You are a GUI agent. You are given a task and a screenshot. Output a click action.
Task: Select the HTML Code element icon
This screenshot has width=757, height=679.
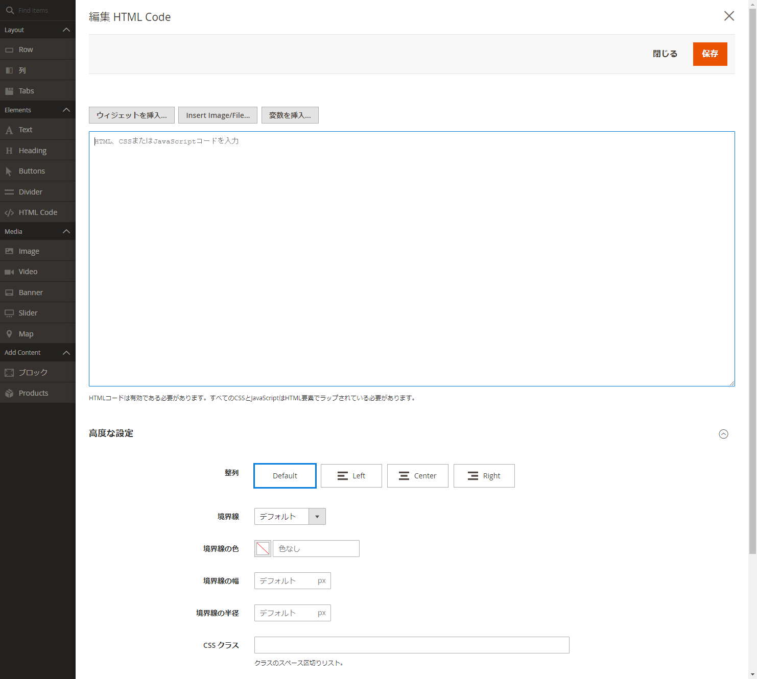[x=9, y=213]
